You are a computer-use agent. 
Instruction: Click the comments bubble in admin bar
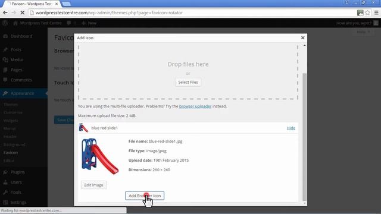[69, 23]
